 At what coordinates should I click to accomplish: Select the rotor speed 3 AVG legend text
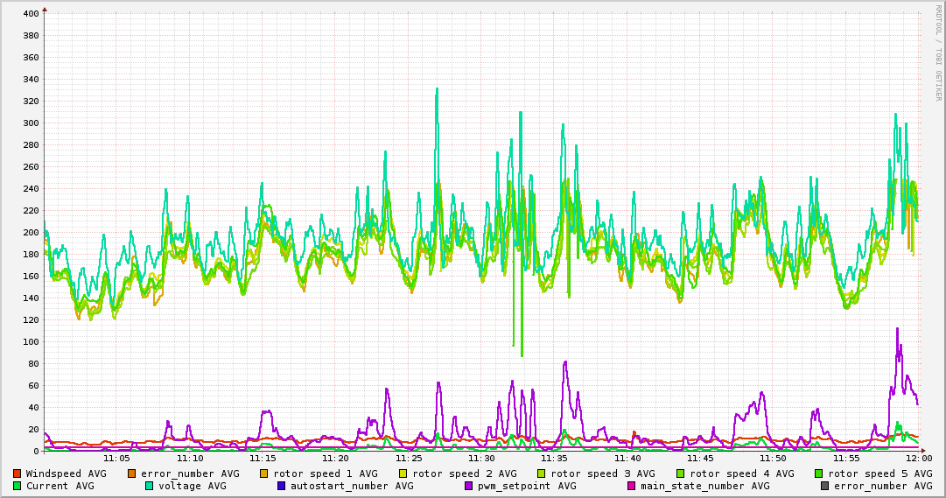click(602, 473)
